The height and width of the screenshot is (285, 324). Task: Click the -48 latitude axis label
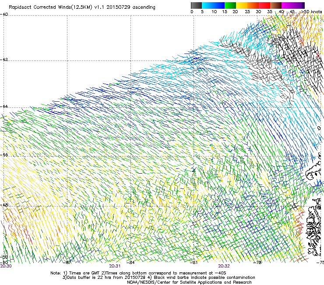click(4, 205)
